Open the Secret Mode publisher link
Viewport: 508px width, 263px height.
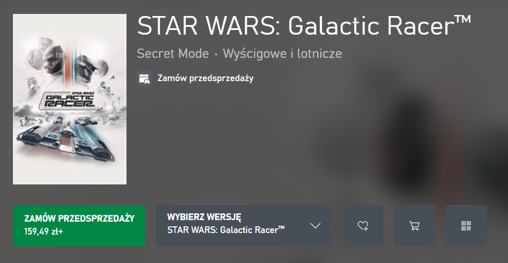coord(172,54)
